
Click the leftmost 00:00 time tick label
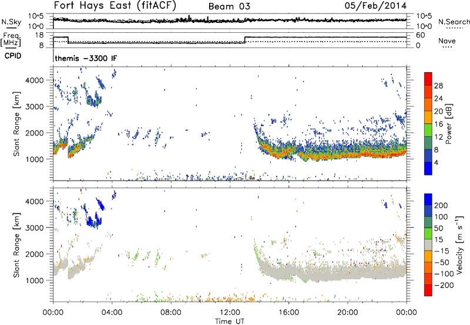click(x=53, y=313)
